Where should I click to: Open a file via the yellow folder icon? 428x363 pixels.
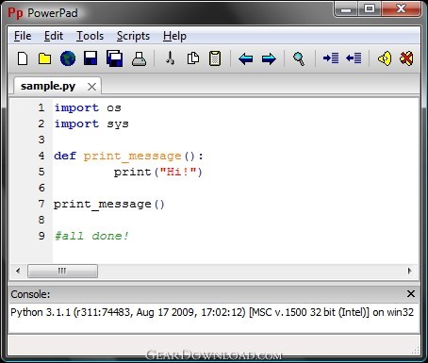pyautogui.click(x=44, y=58)
